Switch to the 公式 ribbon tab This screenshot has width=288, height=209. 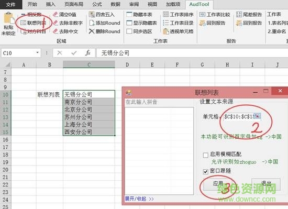click(x=97, y=4)
